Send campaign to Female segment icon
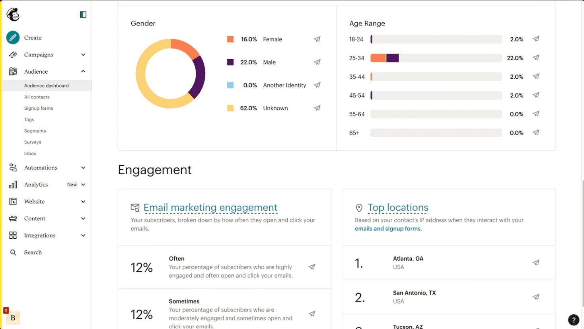The width and height of the screenshot is (584, 329). point(317,39)
